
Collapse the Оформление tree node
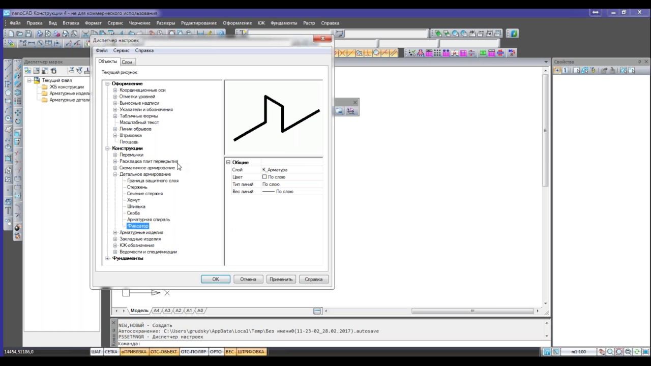108,83
